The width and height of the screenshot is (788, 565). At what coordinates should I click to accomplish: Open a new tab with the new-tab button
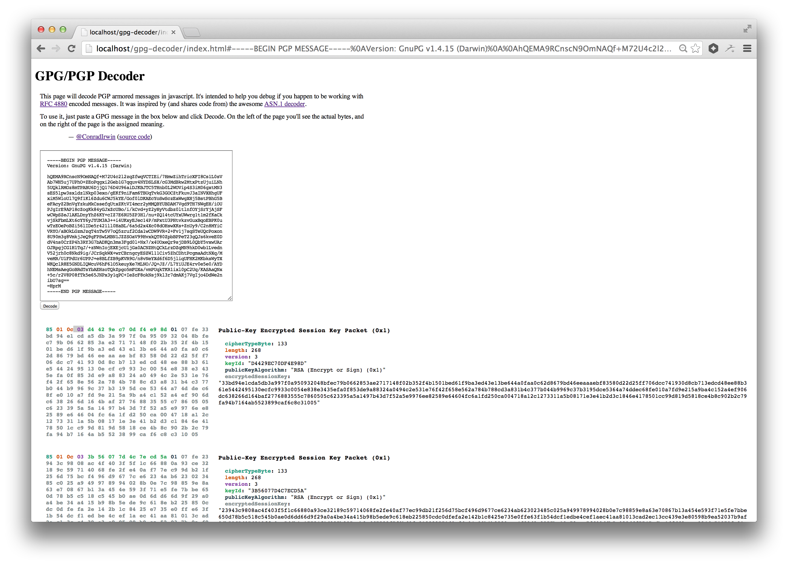point(192,32)
